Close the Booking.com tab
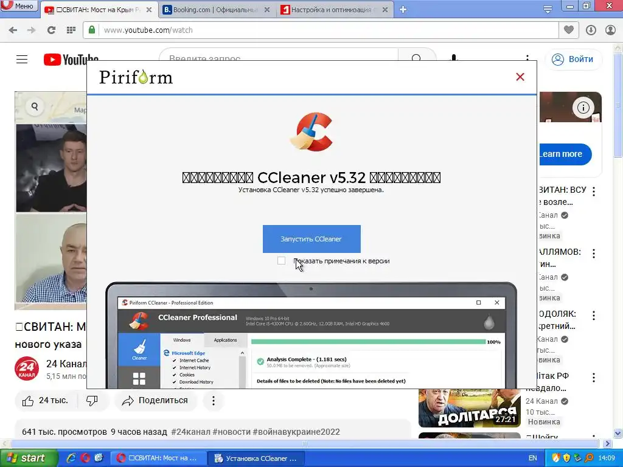Screen dimensions: 623x467 267,10
